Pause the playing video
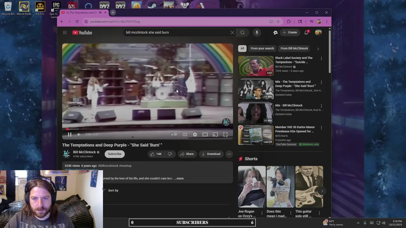Viewport: 406px width, 228px height. coord(69,134)
